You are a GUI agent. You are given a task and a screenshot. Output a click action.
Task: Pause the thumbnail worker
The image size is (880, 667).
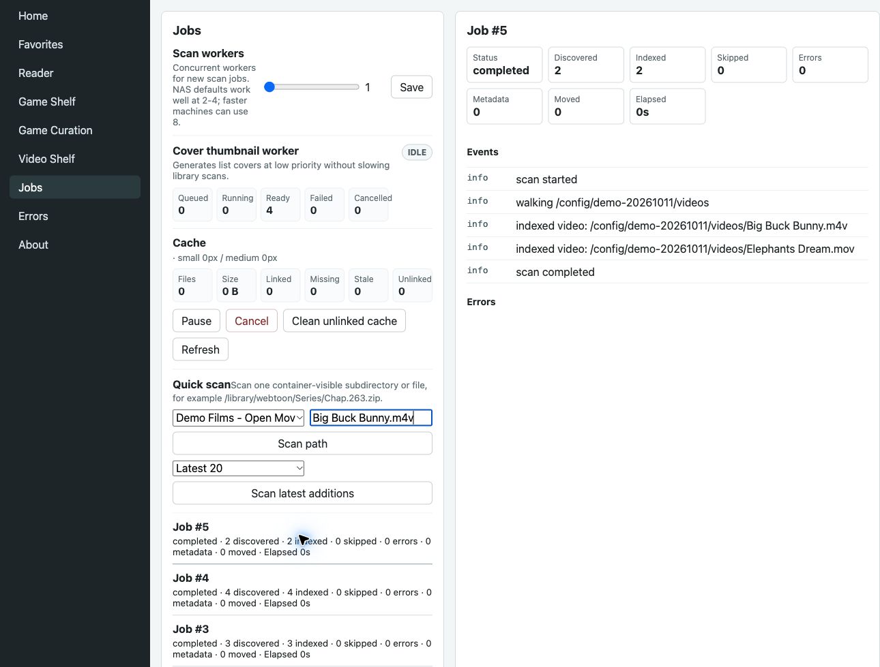[196, 321]
